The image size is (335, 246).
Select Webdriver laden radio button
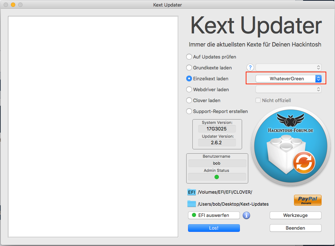pos(189,89)
